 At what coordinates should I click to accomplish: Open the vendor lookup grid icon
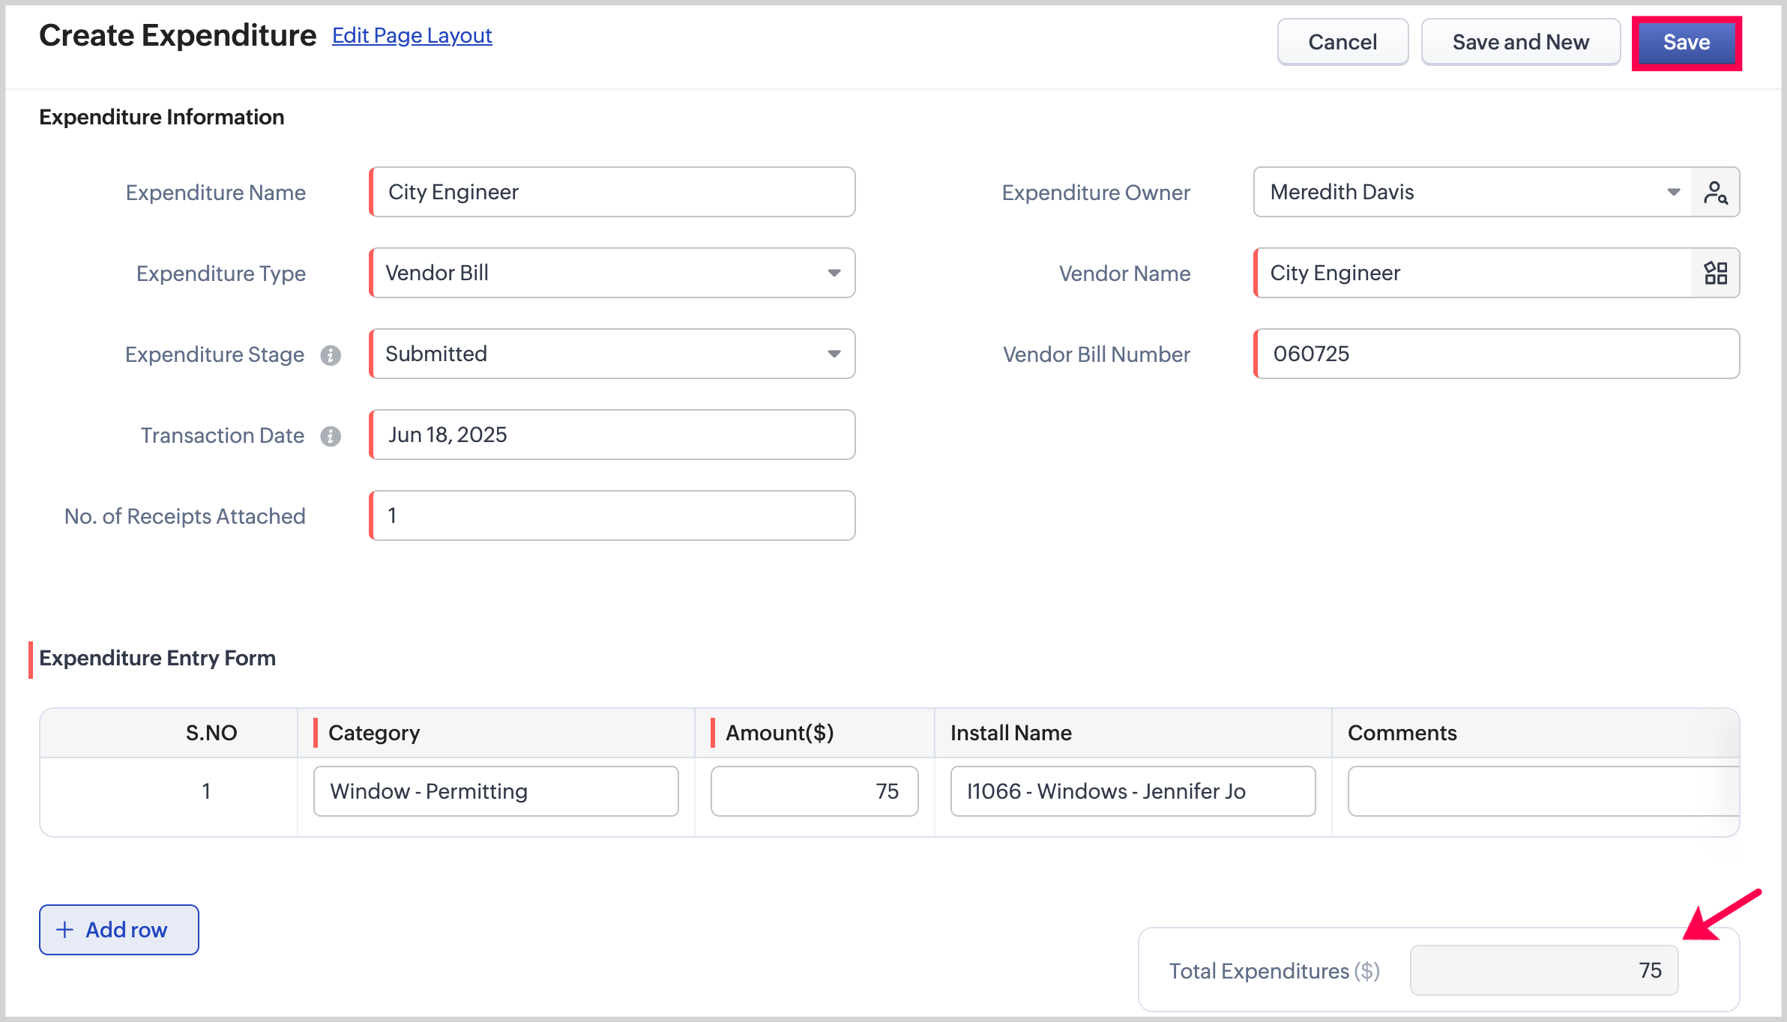1715,273
